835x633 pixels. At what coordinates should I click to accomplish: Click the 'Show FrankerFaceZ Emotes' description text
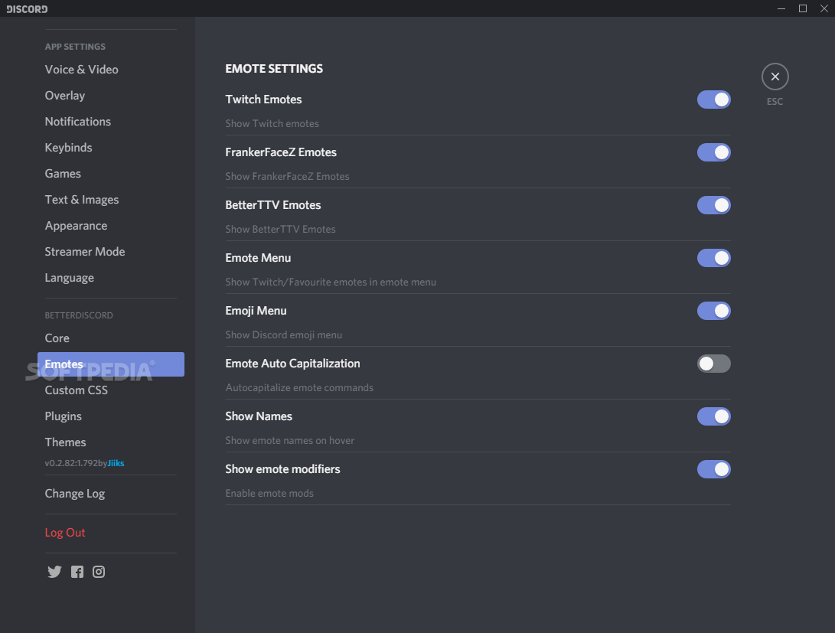288,176
